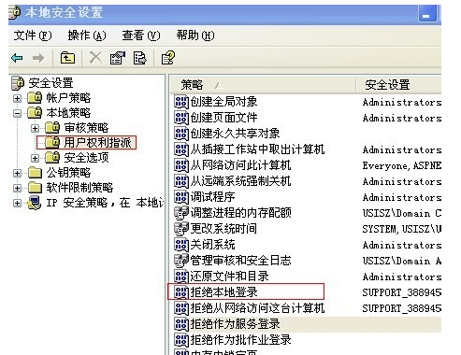Click the Up one level folder icon
This screenshot has width=461, height=355.
(67, 58)
